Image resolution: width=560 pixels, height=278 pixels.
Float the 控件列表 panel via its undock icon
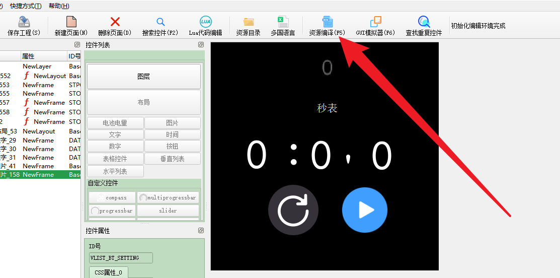point(201,45)
